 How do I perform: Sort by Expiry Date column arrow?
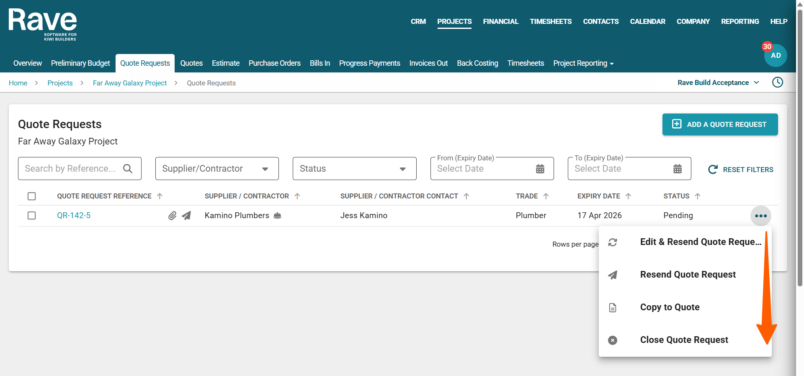click(628, 196)
